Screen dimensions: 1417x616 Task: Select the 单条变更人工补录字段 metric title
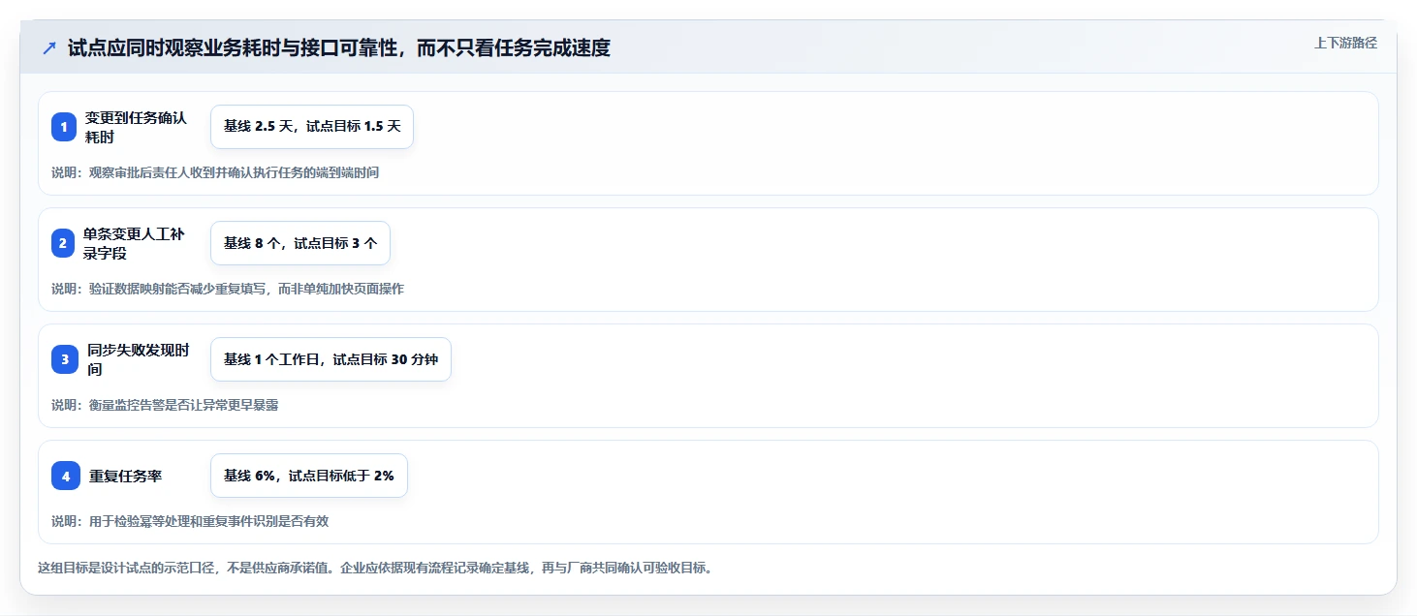pos(134,243)
